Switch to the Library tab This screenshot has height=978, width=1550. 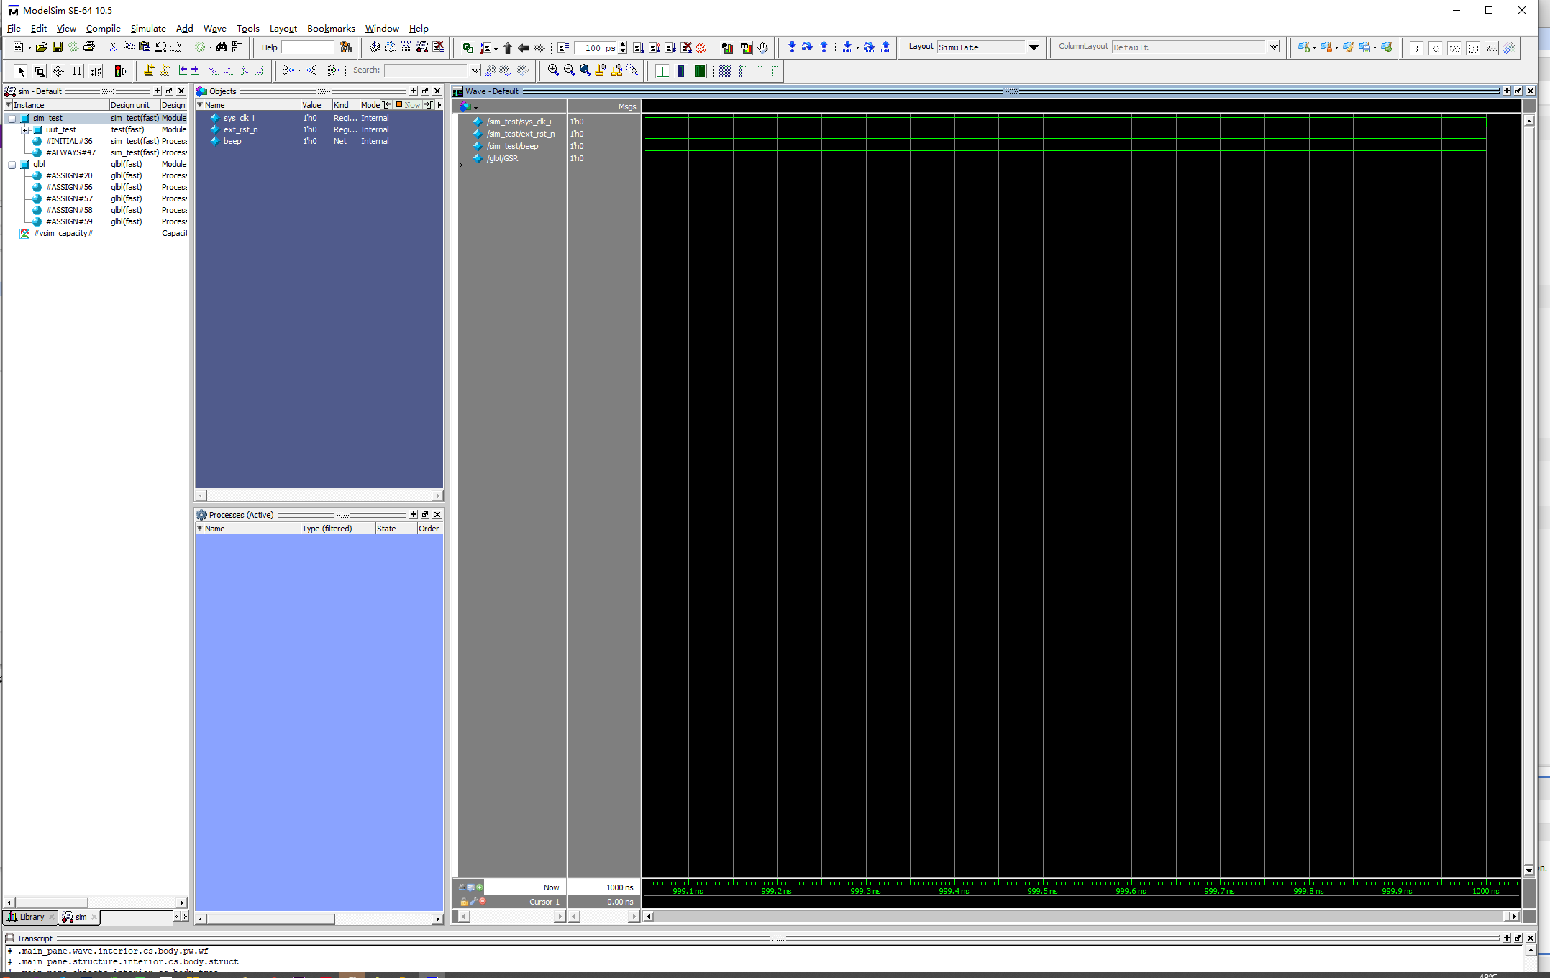pyautogui.click(x=29, y=917)
